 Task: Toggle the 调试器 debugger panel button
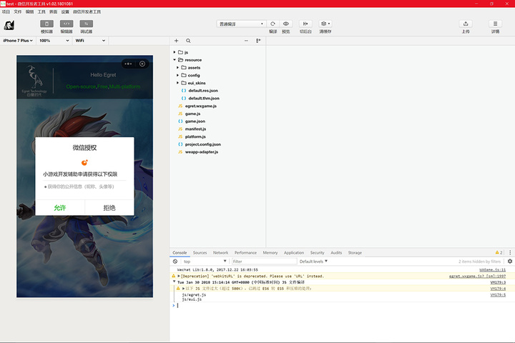point(86,24)
